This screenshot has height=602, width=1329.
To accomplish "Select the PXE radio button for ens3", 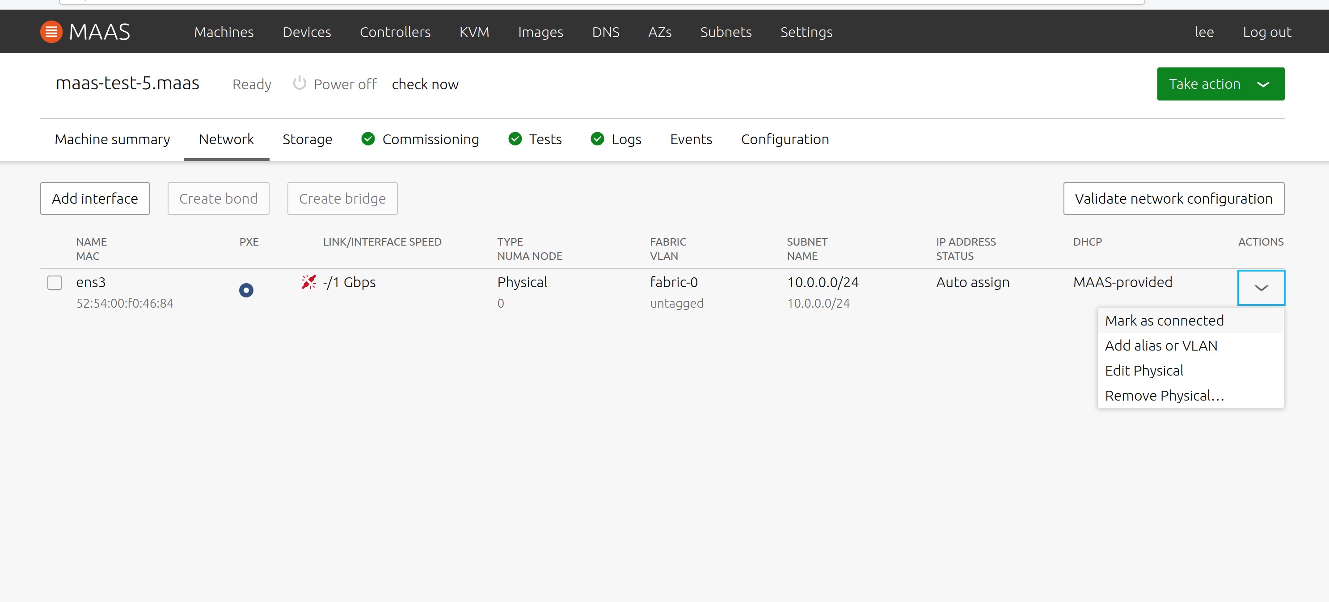I will point(246,290).
